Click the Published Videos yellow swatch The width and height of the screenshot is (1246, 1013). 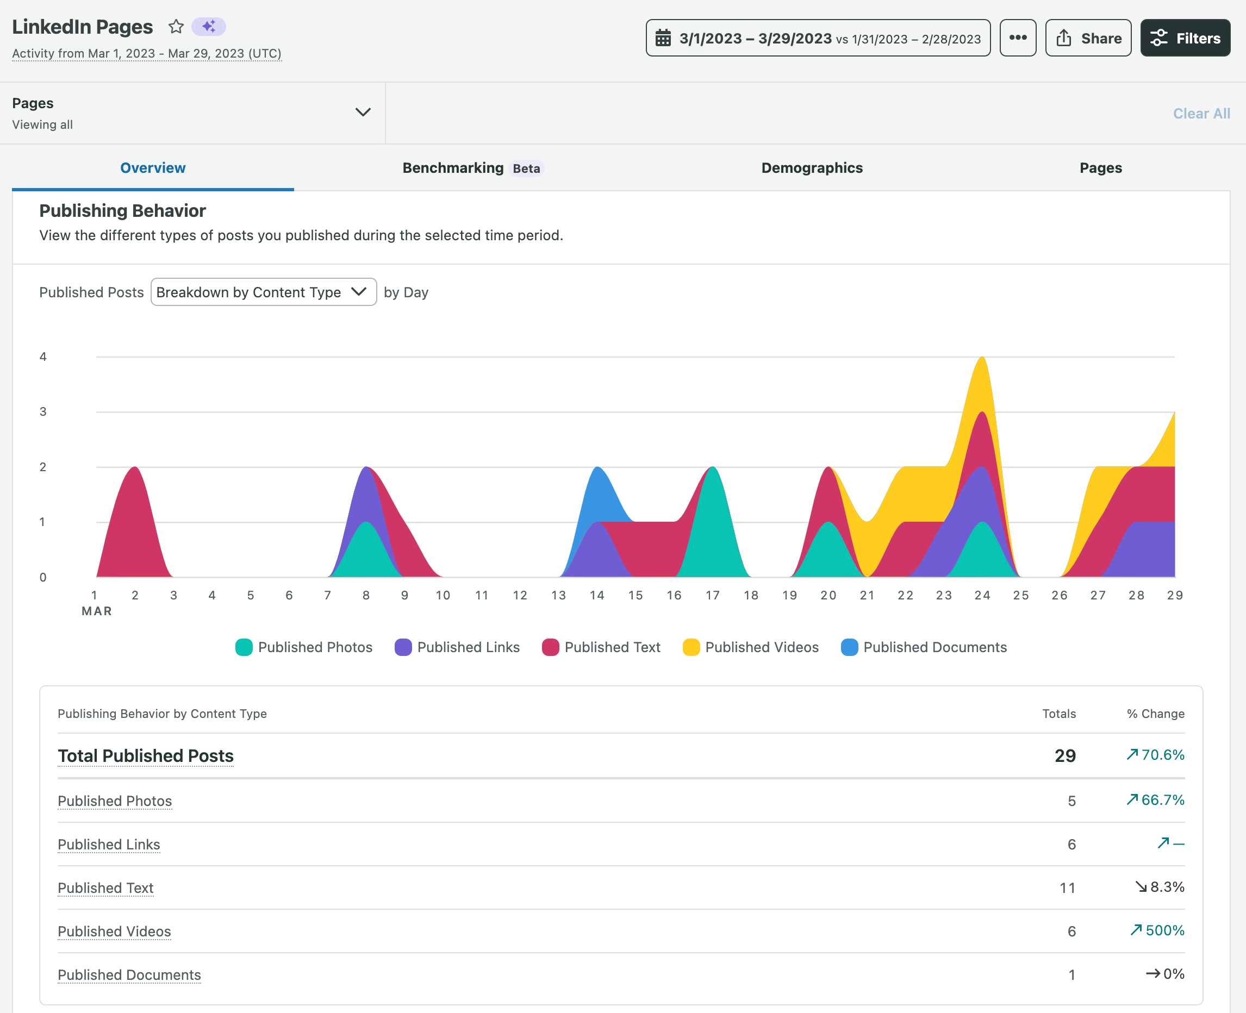coord(691,647)
